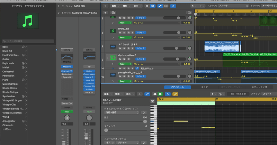Click the volume slider on the スクラッチ 元ネタ track
Screen dimensions: 277x145
click(x=175, y=48)
